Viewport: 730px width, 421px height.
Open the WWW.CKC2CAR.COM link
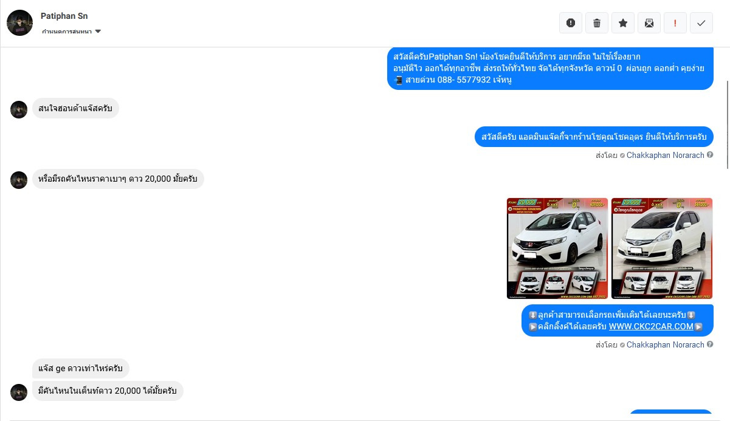(651, 326)
